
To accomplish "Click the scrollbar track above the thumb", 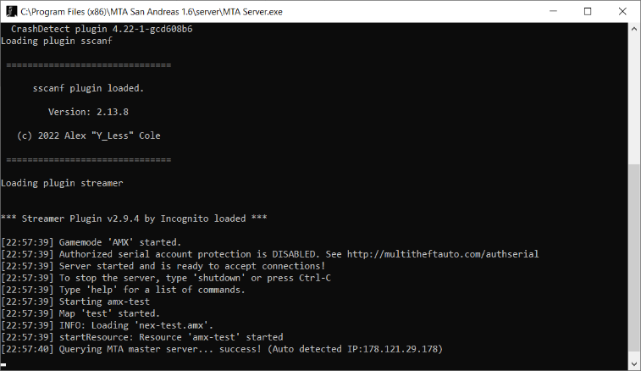I will coord(634,99).
